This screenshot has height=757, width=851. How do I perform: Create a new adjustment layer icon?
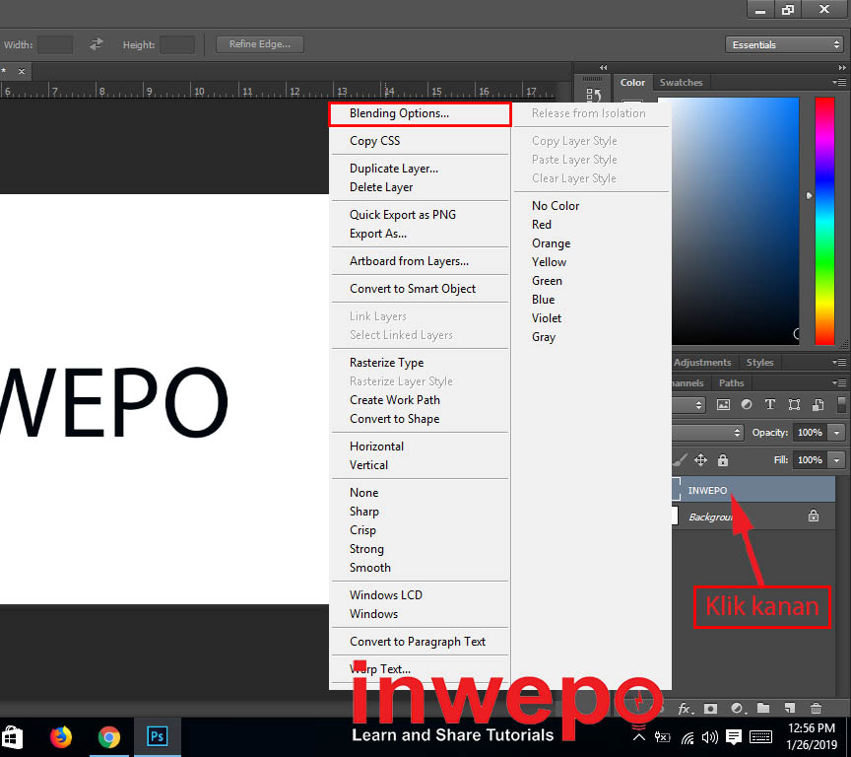tap(737, 708)
